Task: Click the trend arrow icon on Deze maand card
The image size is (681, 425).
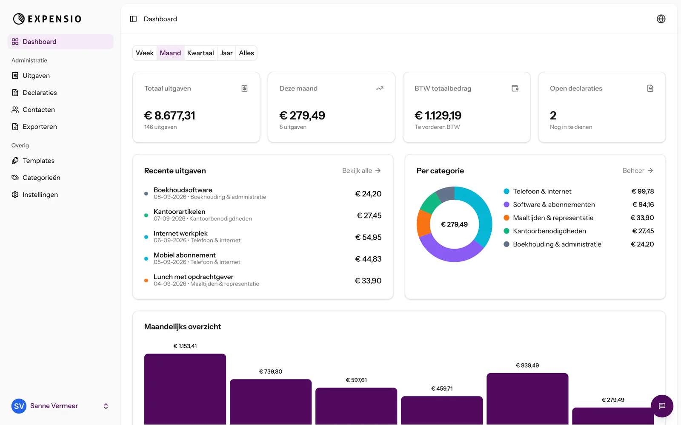Action: 380,88
